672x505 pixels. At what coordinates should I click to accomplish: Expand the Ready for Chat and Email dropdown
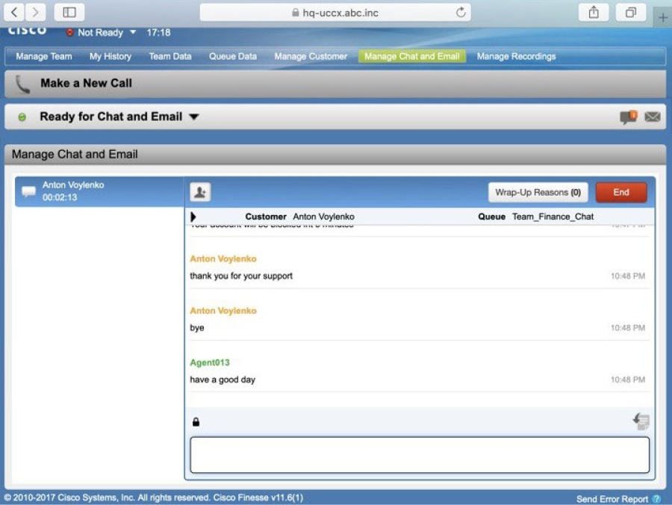193,117
